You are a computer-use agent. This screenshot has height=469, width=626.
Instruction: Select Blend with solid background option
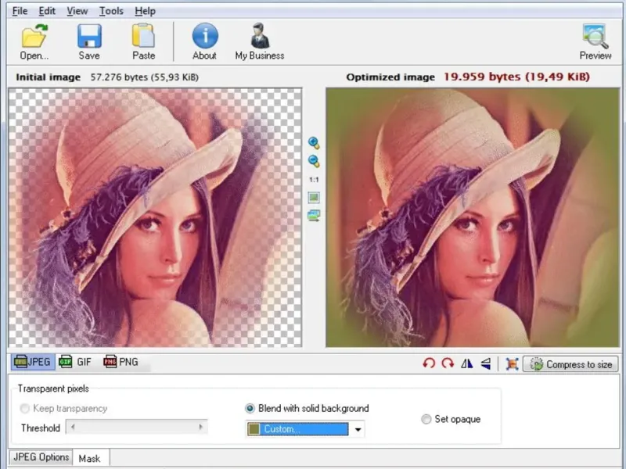tap(250, 408)
